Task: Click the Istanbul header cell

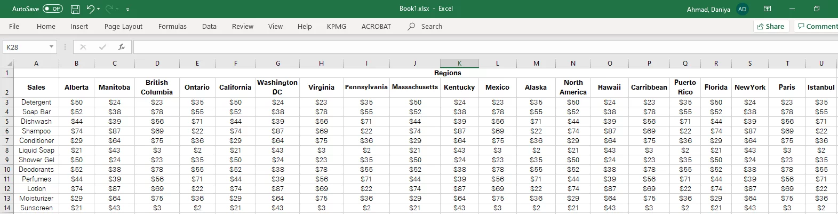Action: tap(821, 87)
